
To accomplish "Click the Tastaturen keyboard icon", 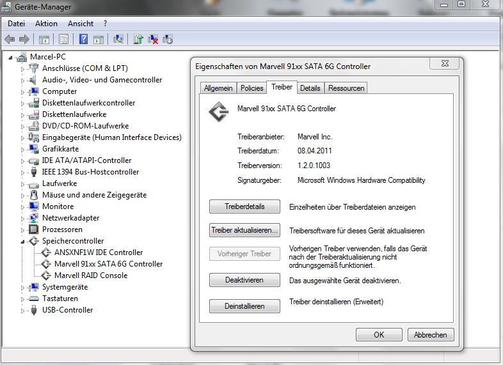I will [x=34, y=299].
